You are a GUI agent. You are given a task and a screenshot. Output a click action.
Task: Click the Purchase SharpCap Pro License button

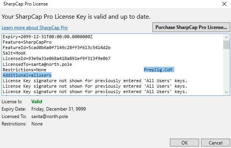click(191, 27)
